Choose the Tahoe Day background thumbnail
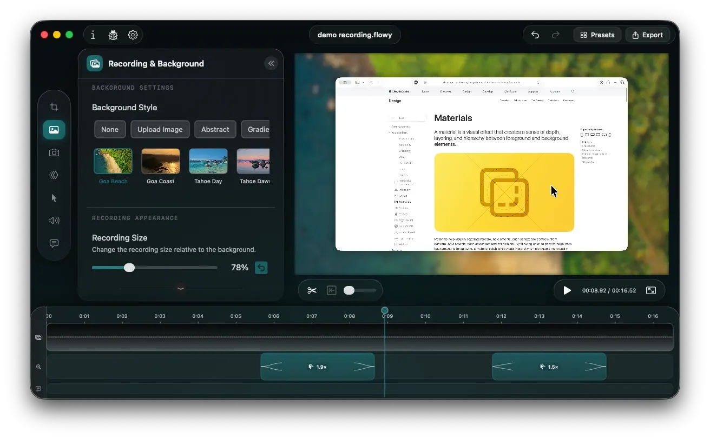 [x=208, y=161]
